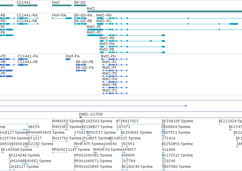242x171 pixels.
Task: Click the RH13791.5prime EST label
Action: (x=67, y=138)
